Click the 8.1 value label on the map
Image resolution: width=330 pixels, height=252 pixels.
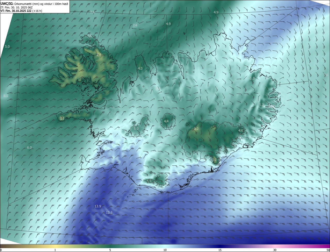(6, 96)
